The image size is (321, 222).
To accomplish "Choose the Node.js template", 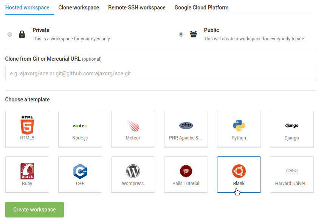I will coord(80,129).
